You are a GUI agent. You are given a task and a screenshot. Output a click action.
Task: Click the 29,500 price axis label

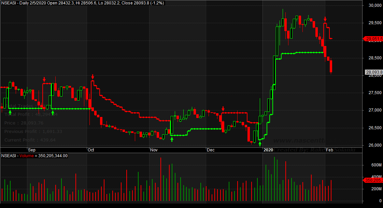point(375,23)
